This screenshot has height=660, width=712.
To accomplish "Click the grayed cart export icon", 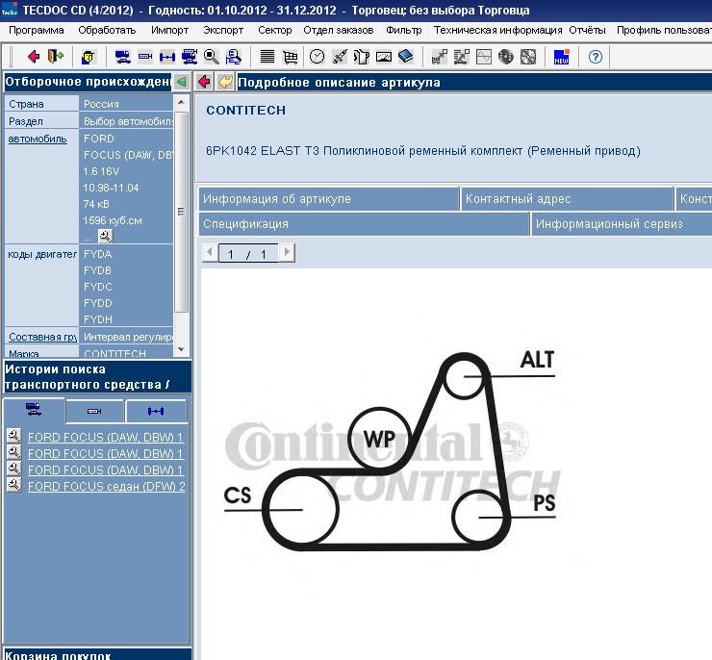I will [439, 57].
